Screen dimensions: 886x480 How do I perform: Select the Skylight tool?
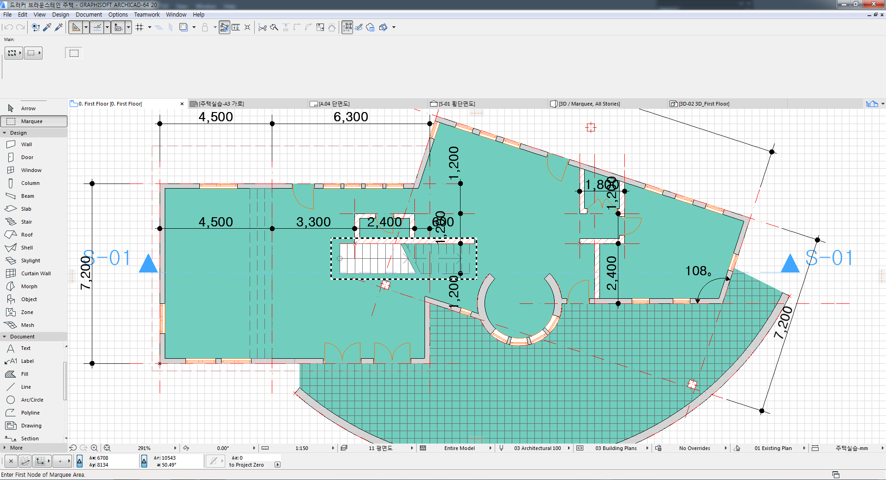point(34,261)
